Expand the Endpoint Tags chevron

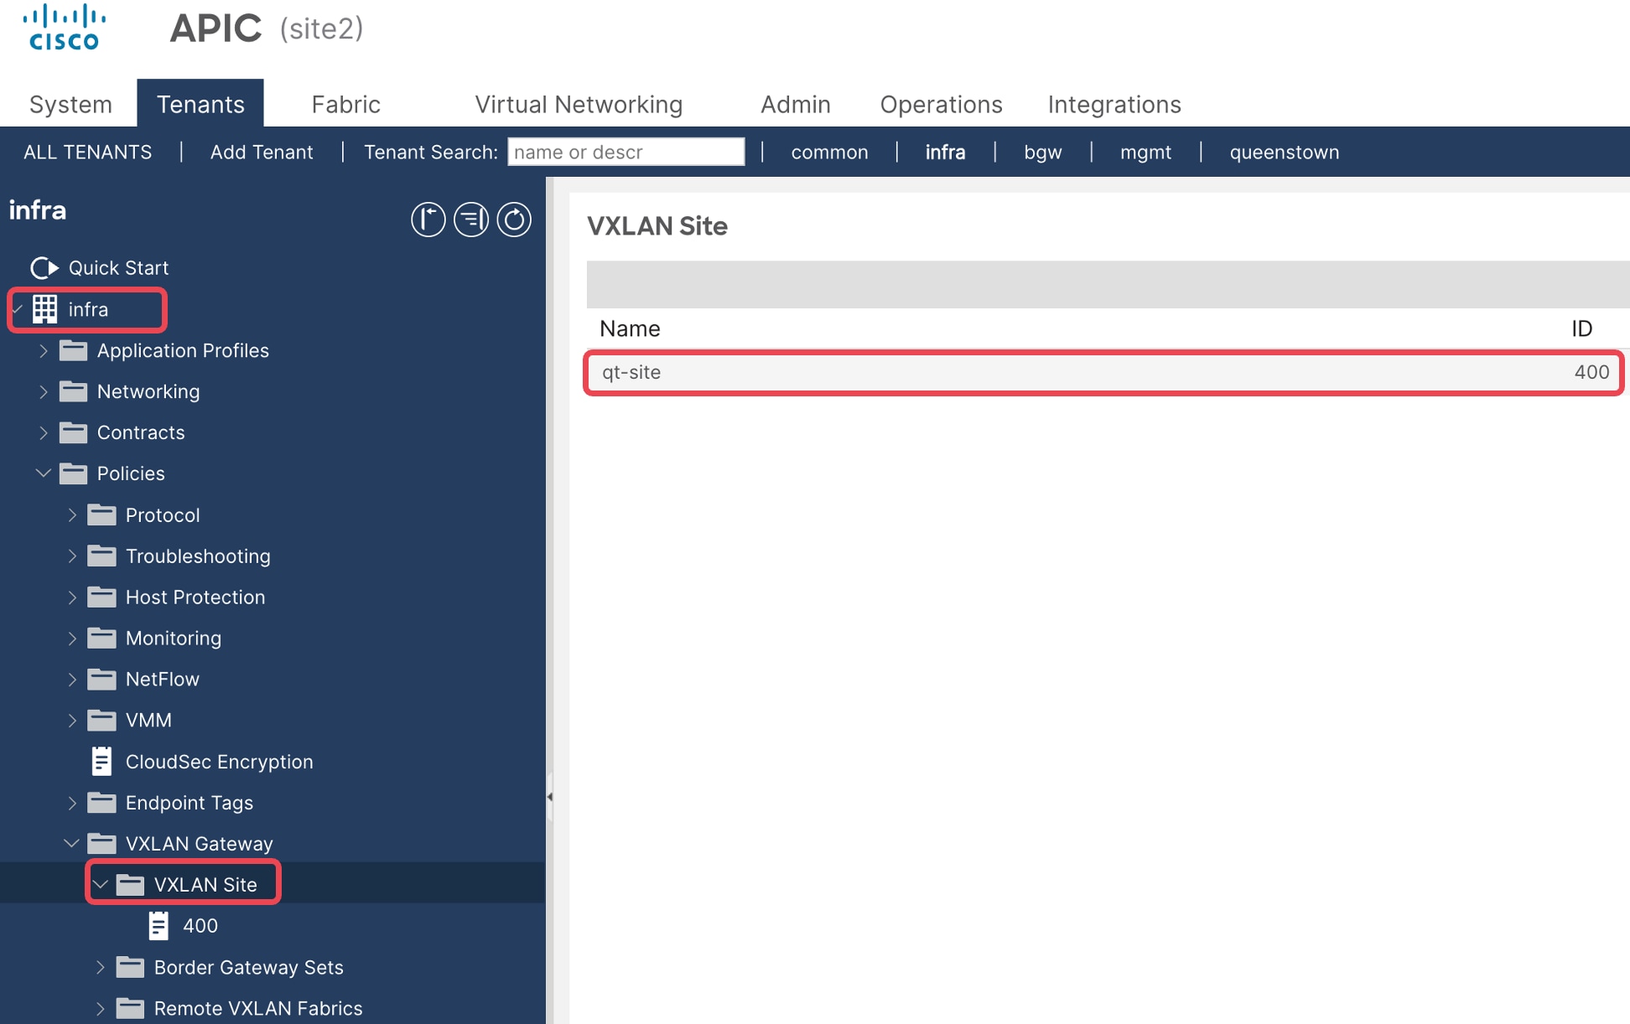click(72, 802)
